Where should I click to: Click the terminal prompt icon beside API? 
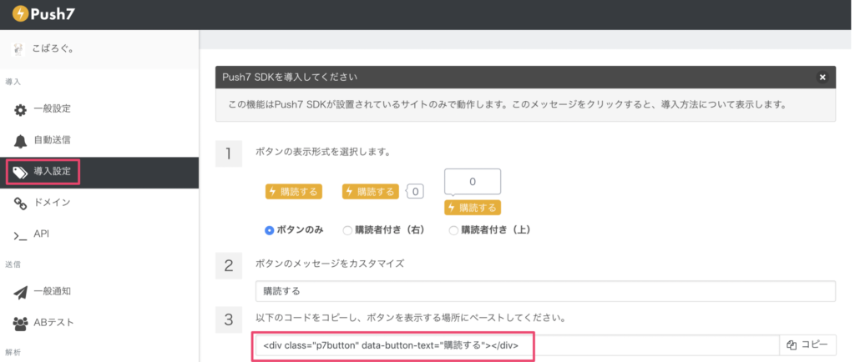click(x=20, y=235)
